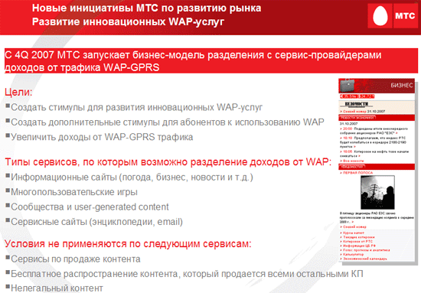Click the 'Цели:' heading
421x293 pixels.
[x=18, y=92]
